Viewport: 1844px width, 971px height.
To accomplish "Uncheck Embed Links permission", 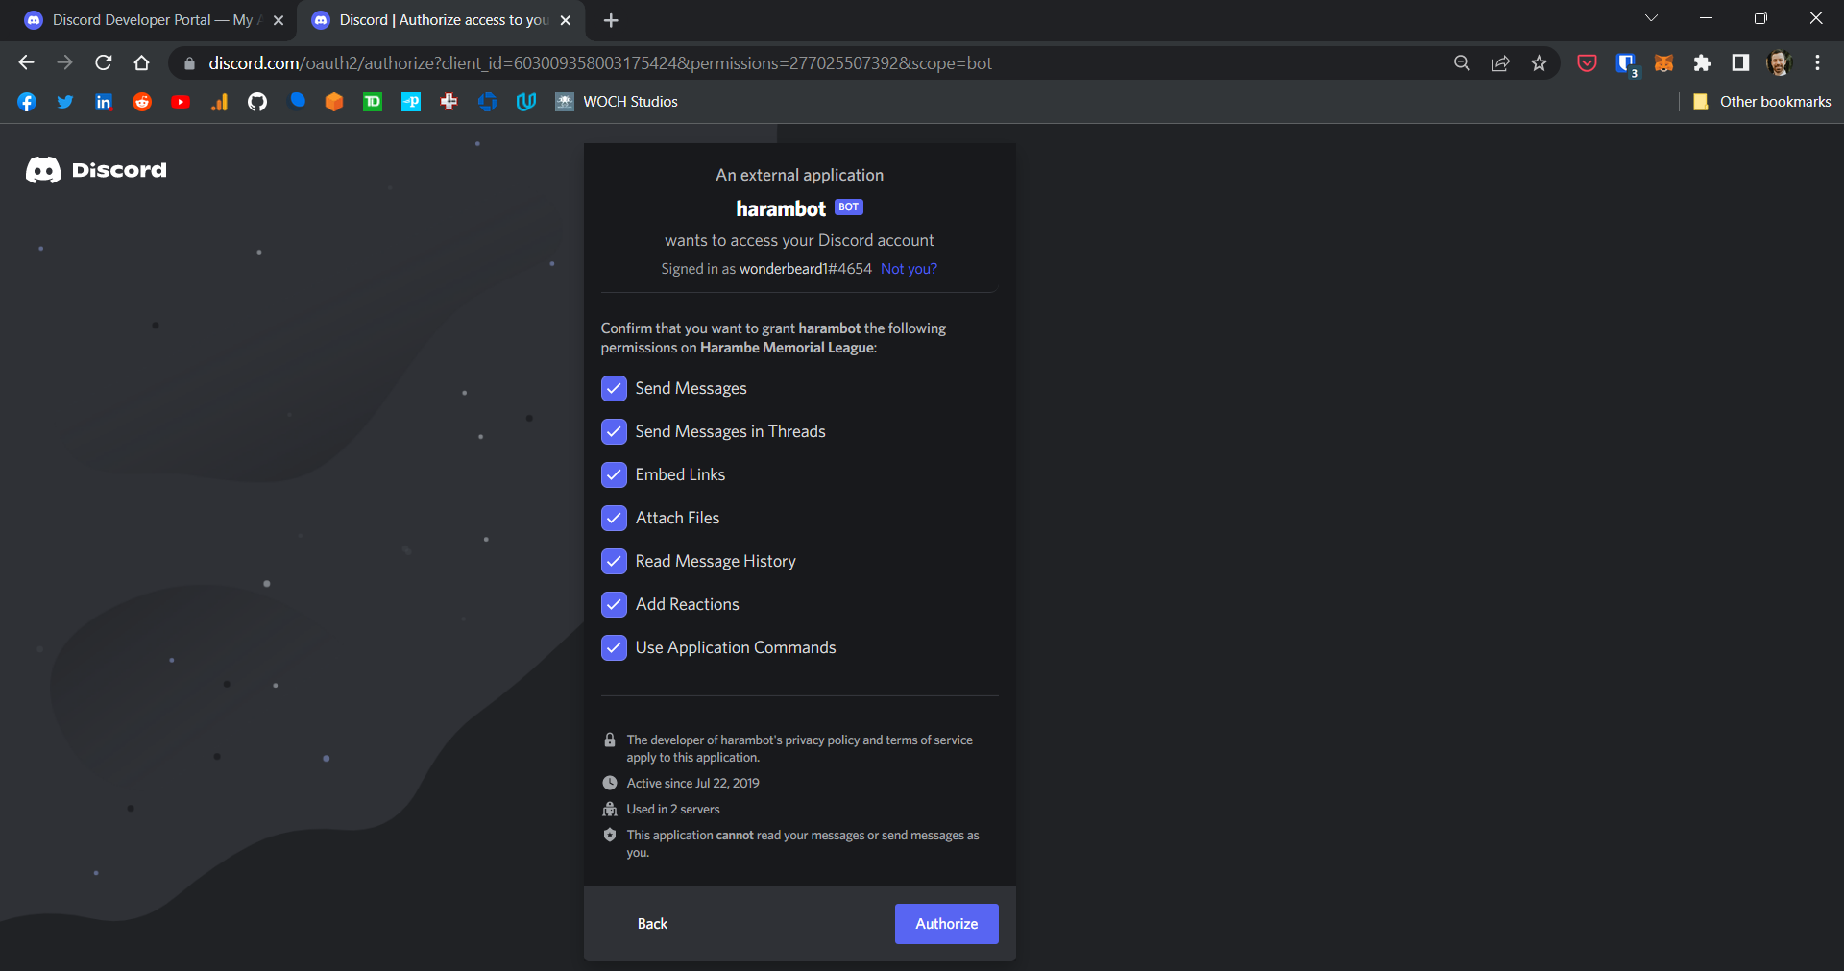I will click(614, 474).
